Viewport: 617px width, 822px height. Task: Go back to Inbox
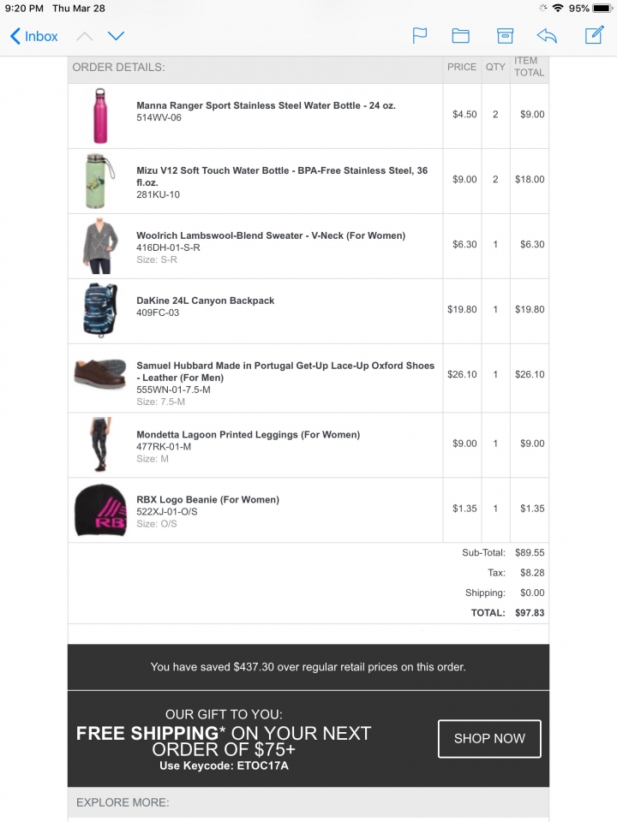pyautogui.click(x=34, y=36)
